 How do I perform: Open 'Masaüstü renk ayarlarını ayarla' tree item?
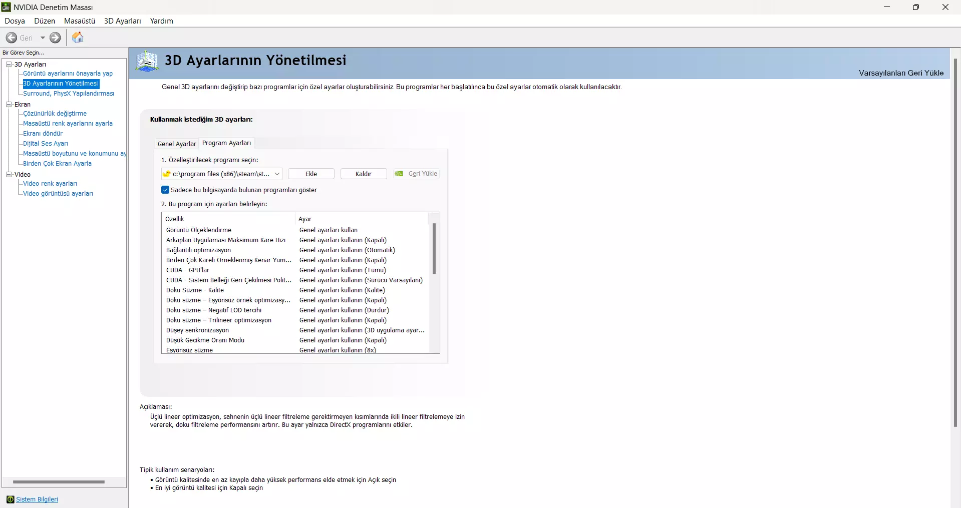point(68,124)
